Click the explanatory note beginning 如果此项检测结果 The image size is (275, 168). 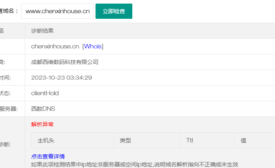(x=134, y=164)
